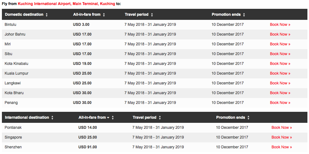
Task: Sort by Domestic destination column arrows
Action: [47, 15]
